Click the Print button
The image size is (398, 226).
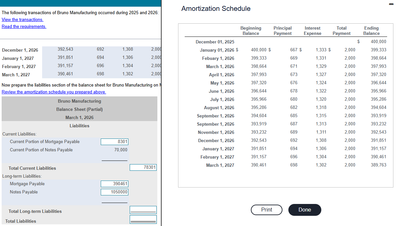[x=267, y=210]
